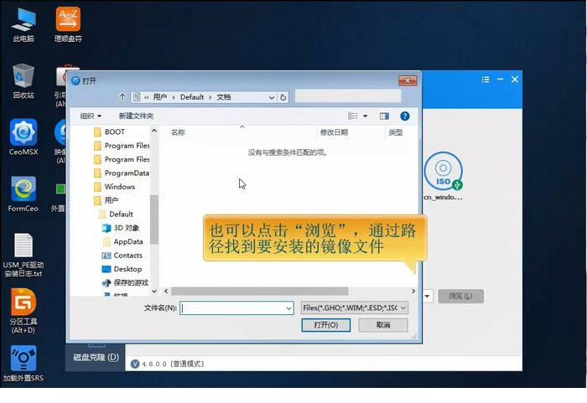Click the refresh button beside address bar
587x403 pixels.
[283, 97]
